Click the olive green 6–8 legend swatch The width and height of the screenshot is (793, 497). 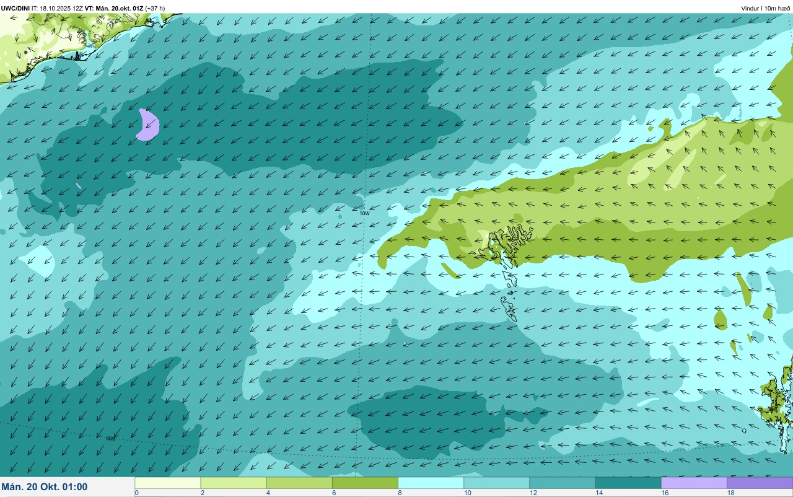[x=365, y=483]
